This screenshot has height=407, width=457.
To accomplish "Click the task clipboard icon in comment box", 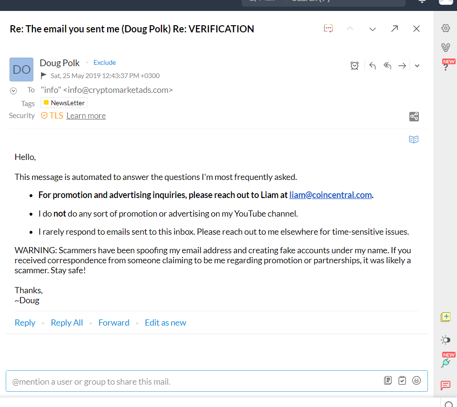I will [x=402, y=380].
